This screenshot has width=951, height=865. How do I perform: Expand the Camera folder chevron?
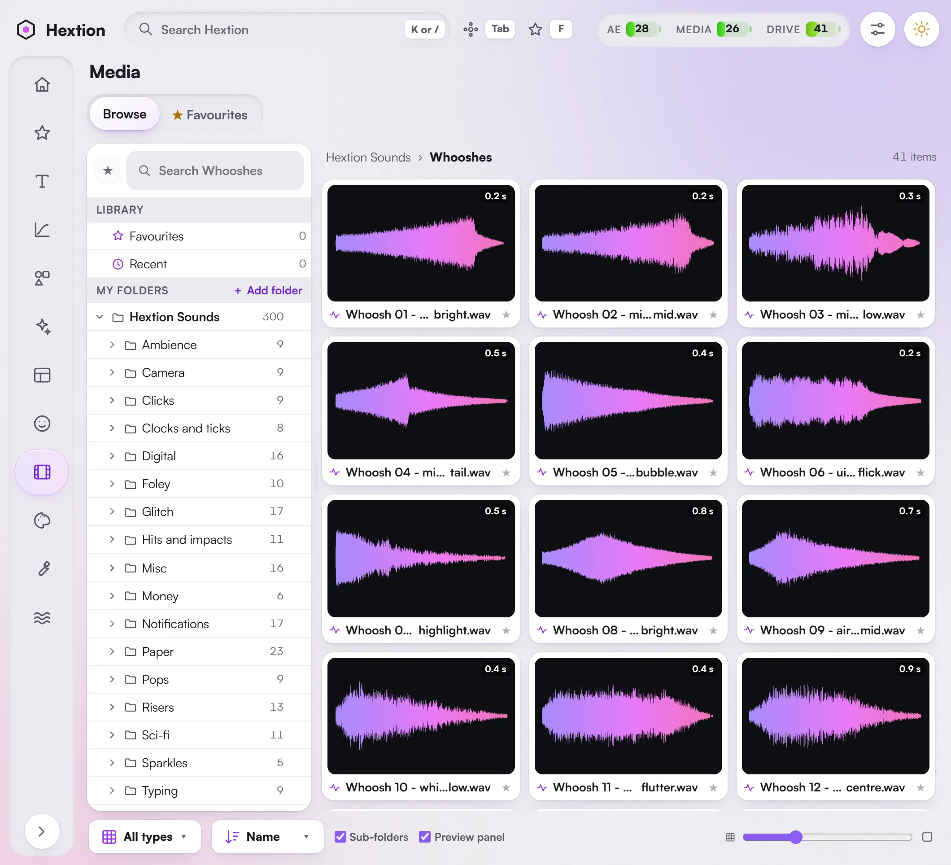click(x=112, y=372)
